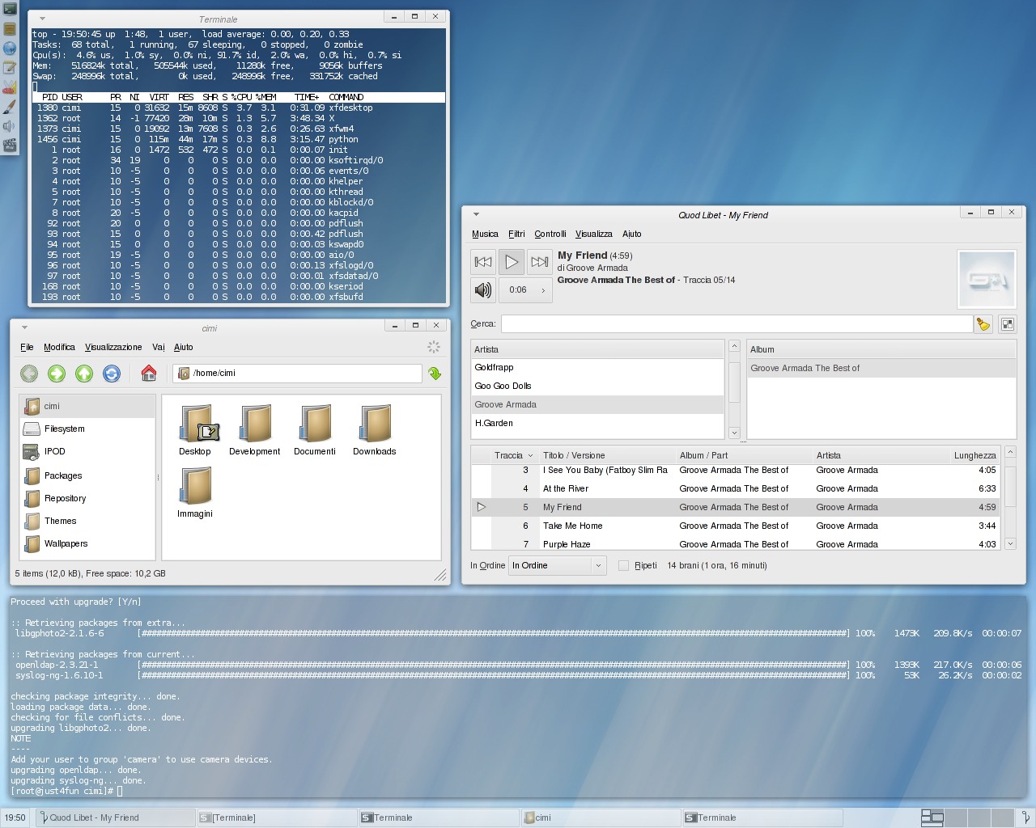Select Filesystem in the sidebar

point(87,429)
